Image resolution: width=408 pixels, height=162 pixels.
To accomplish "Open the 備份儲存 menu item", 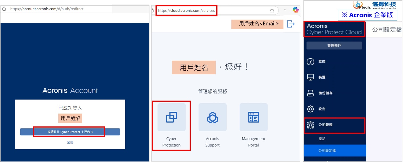I will [335, 93].
